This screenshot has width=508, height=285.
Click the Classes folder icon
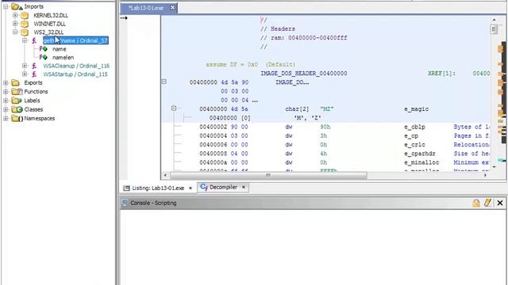pos(17,109)
